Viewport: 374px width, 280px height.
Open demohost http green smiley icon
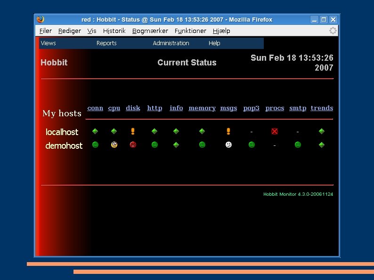click(x=154, y=144)
